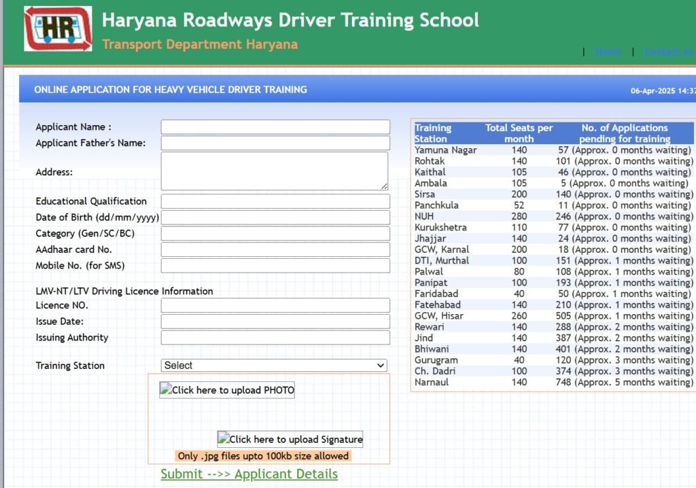The width and height of the screenshot is (696, 488).
Task: Click the Sirsa station entry
Action: (x=425, y=194)
